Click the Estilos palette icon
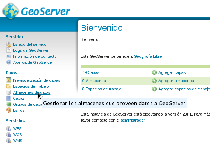This screenshot has height=146, width=210. (x=9, y=110)
